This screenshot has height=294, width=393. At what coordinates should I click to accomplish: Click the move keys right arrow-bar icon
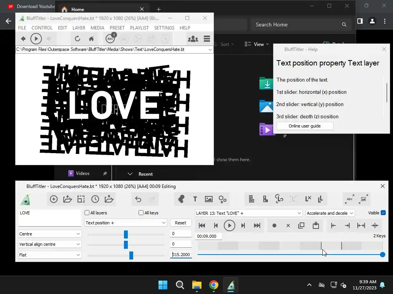(x=347, y=225)
